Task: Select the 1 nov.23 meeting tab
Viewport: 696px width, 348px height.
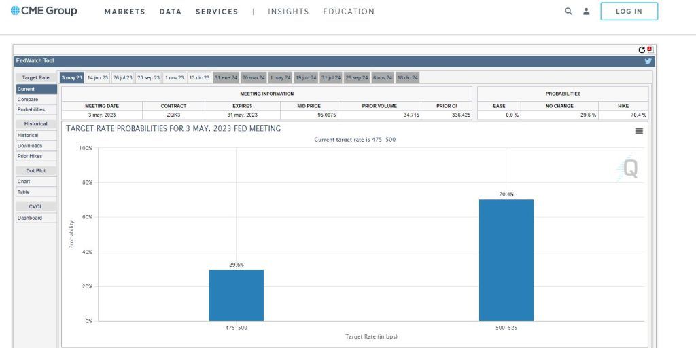Action: tap(175, 78)
